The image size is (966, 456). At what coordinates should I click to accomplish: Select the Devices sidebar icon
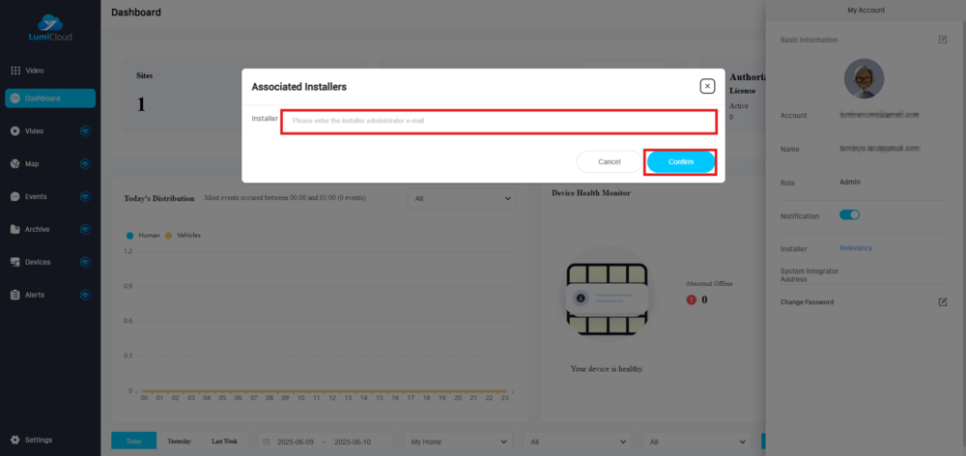click(15, 262)
